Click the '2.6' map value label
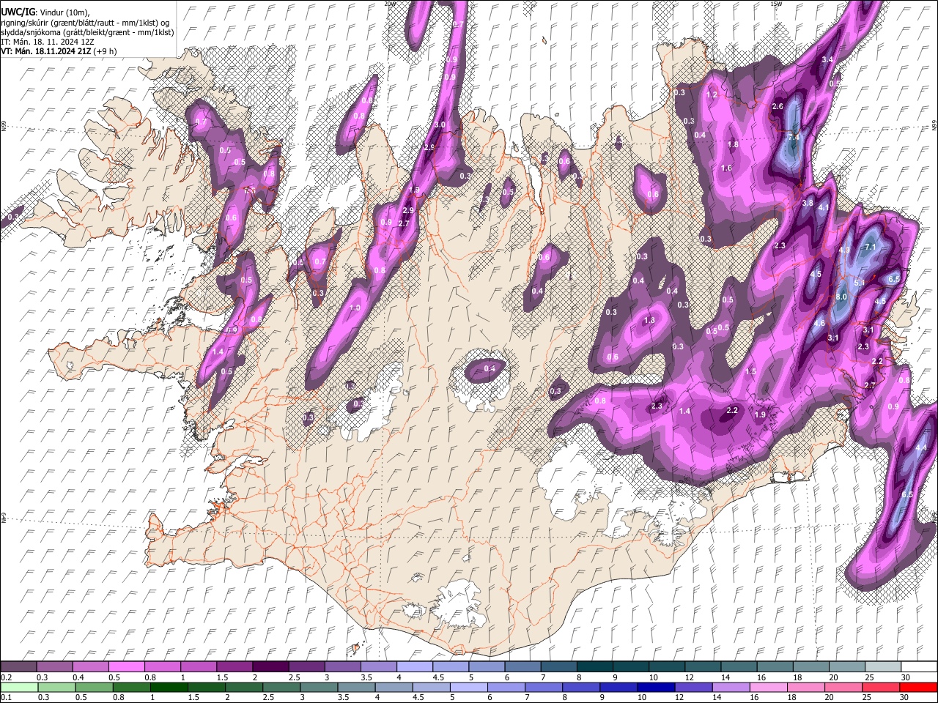938x703 pixels. [x=778, y=106]
